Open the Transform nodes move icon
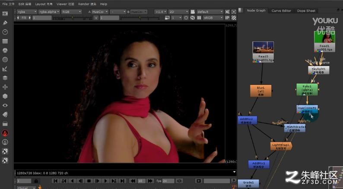The height and width of the screenshot is (189, 343). coord(5,87)
